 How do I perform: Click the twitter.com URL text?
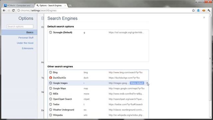[125, 104]
